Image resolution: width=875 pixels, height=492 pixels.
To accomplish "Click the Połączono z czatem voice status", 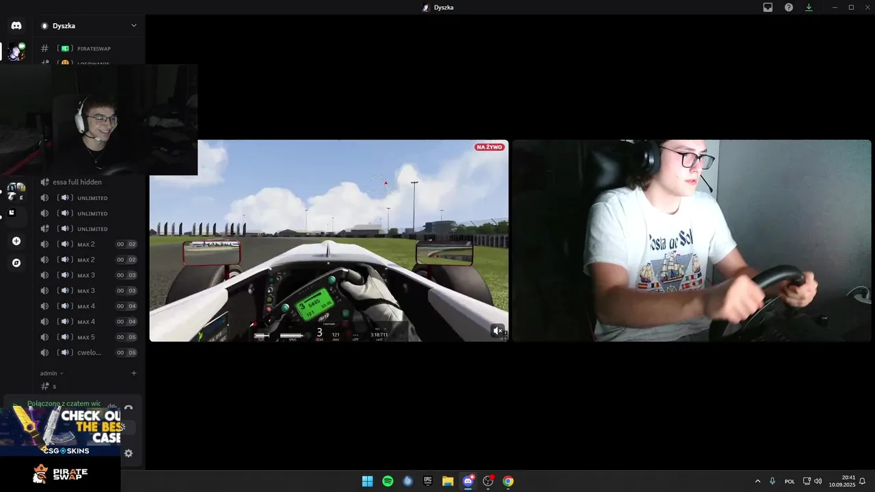I will click(64, 404).
